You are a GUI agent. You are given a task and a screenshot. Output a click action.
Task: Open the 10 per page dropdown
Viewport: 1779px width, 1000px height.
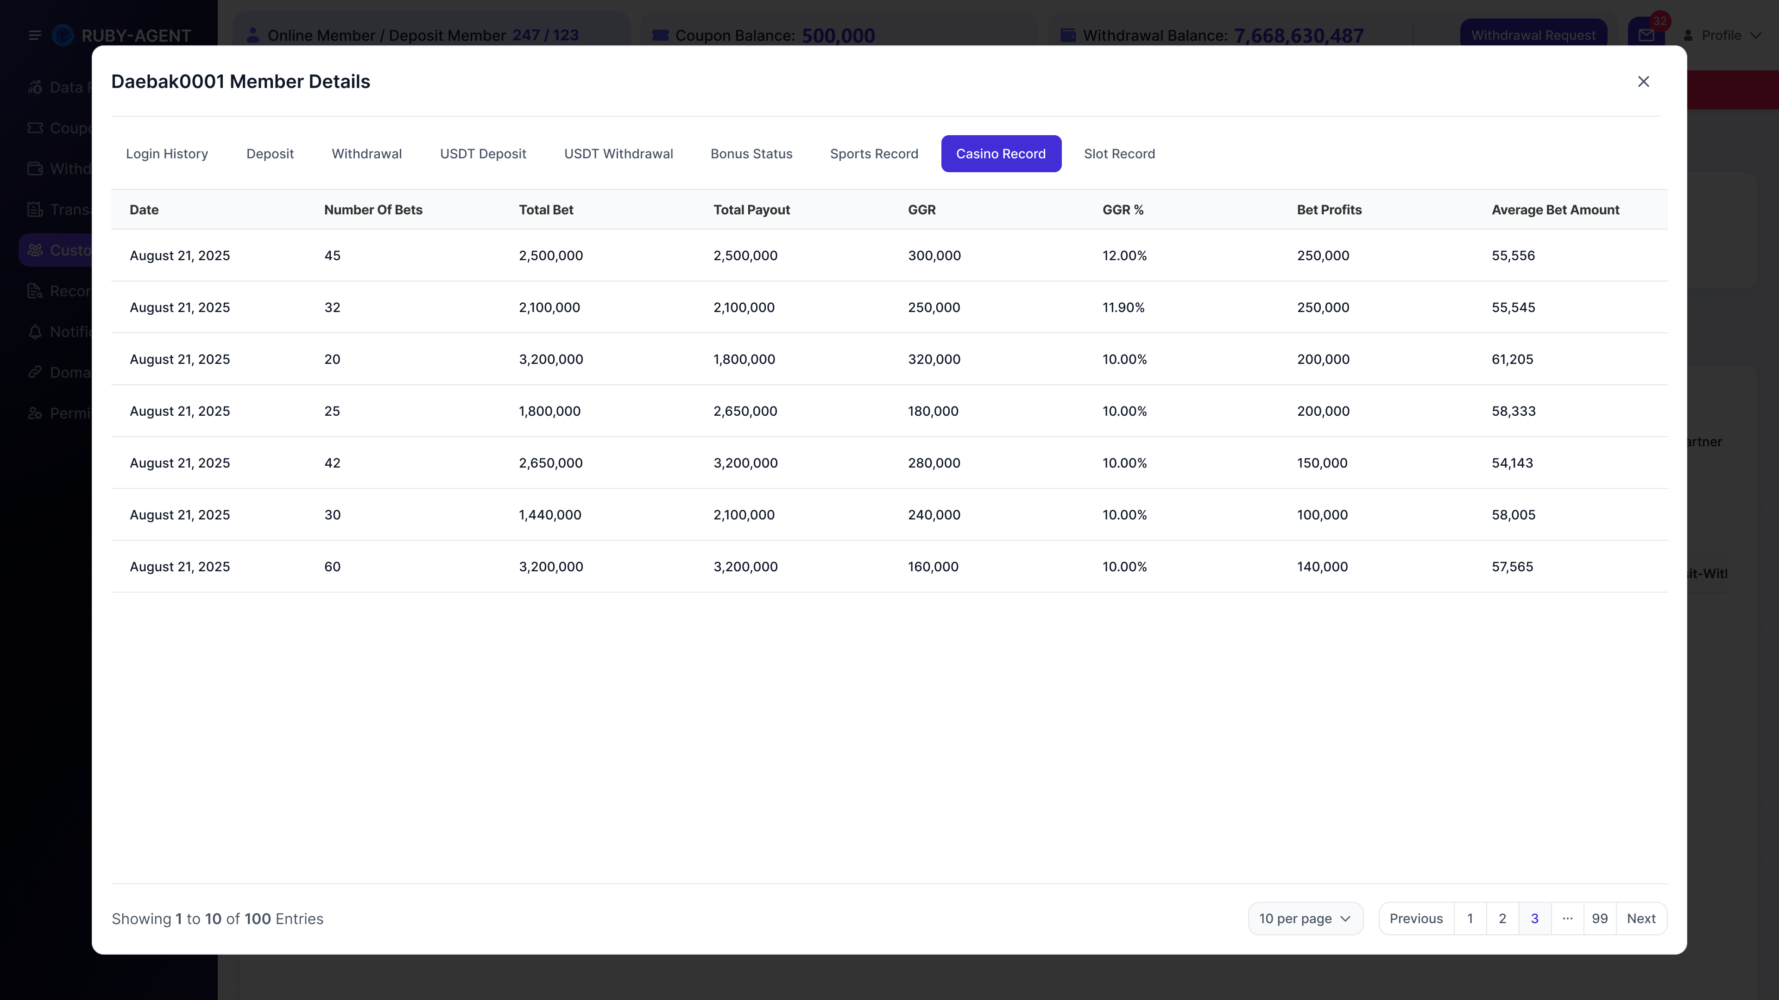tap(1305, 919)
